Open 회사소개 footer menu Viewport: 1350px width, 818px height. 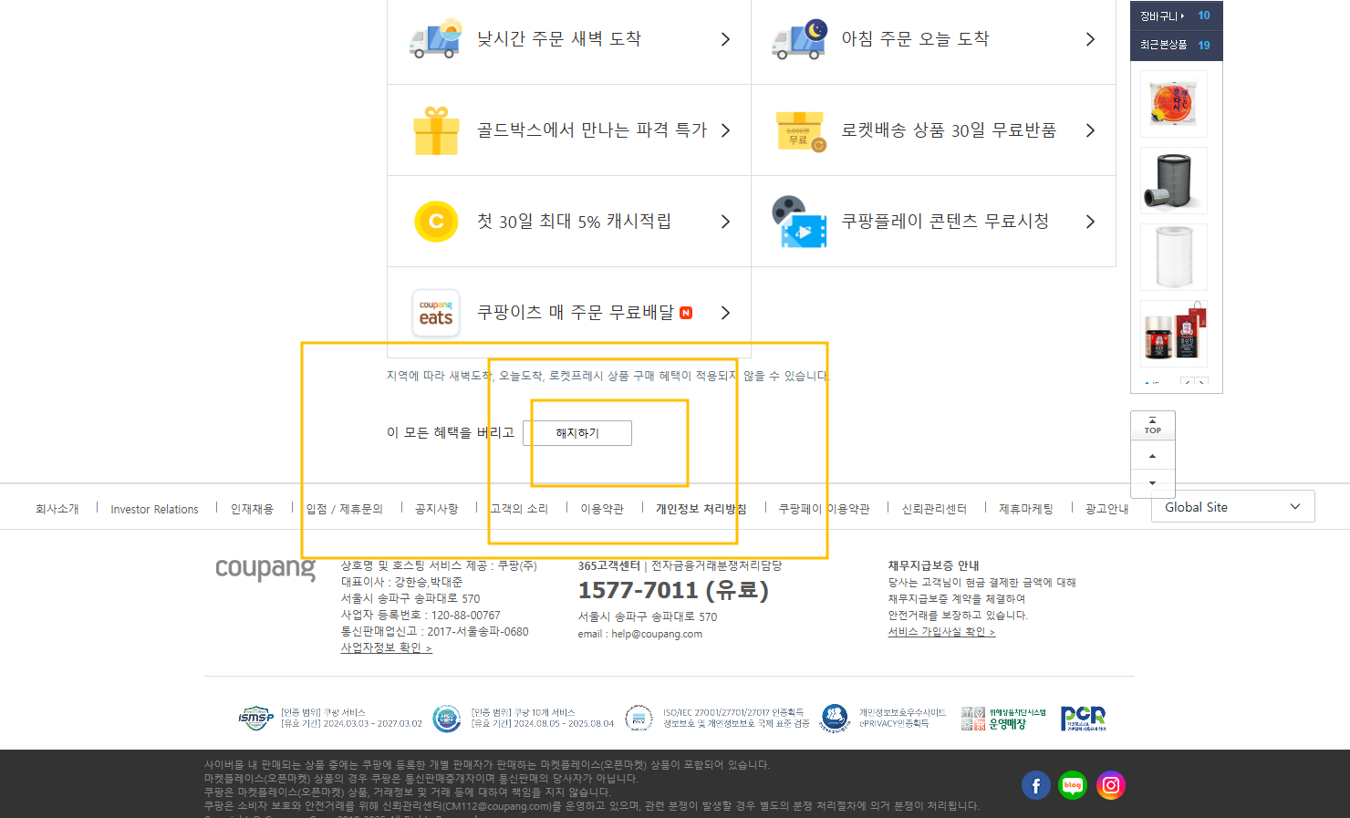pyautogui.click(x=57, y=509)
